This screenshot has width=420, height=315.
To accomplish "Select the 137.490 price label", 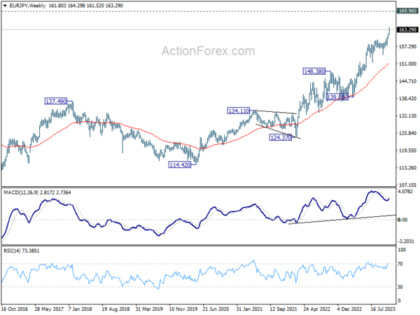I will 56,101.
